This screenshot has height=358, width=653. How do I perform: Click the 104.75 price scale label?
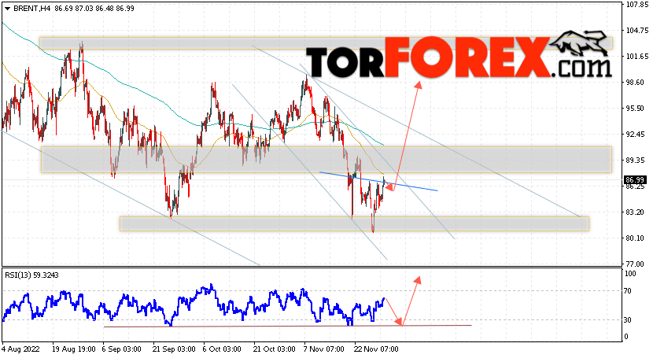click(637, 31)
